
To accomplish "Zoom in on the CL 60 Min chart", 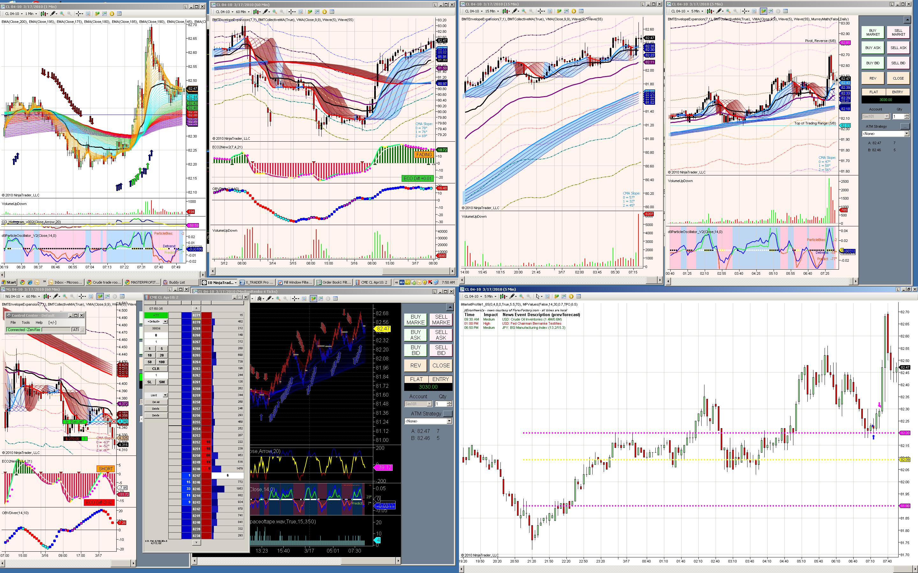I will [x=275, y=12].
